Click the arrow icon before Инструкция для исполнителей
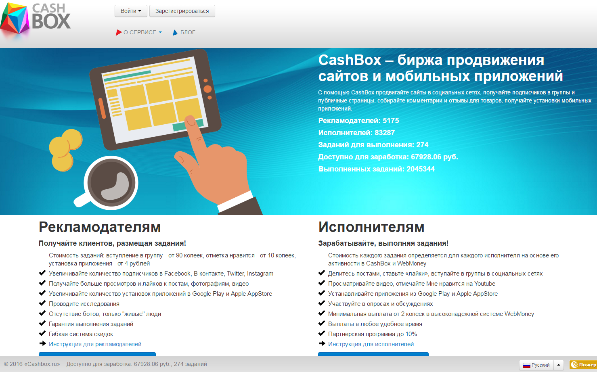The width and height of the screenshot is (597, 372). pyautogui.click(x=322, y=343)
